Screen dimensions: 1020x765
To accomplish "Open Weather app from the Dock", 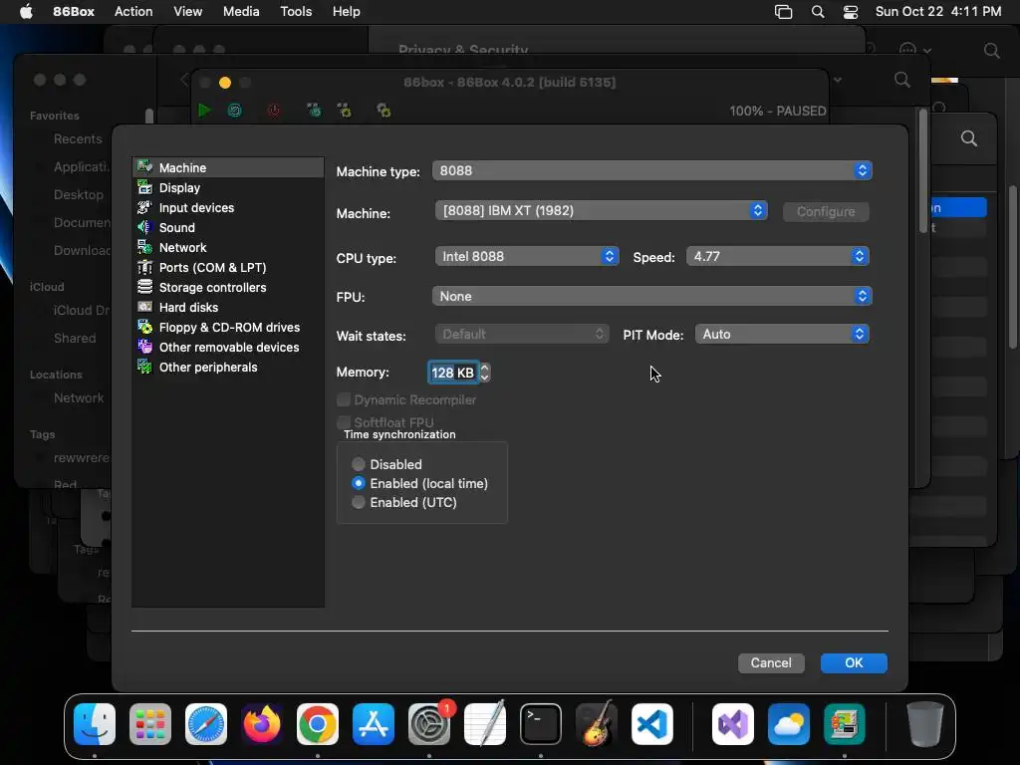I will tap(789, 724).
